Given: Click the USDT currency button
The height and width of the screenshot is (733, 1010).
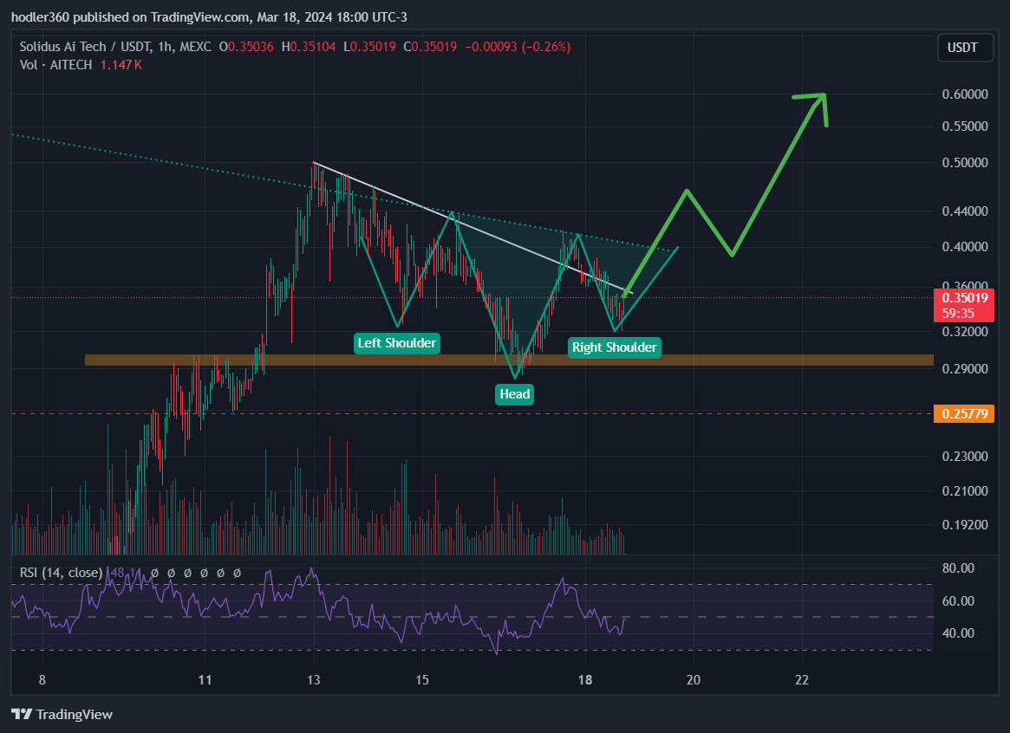Looking at the screenshot, I should click(965, 48).
